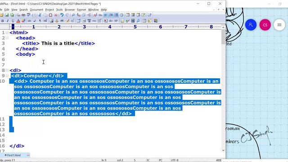The height and width of the screenshot is (162, 288).
Task: Click the Open folder icon in toolbar
Action: [2, 15]
